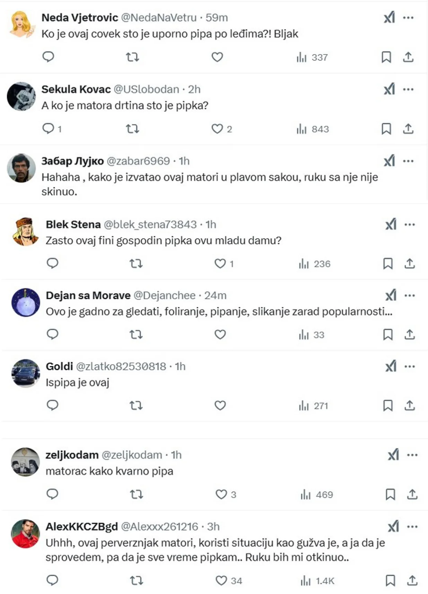Open Sekula Kovac's profile name link
The image size is (428, 594).
click(76, 89)
